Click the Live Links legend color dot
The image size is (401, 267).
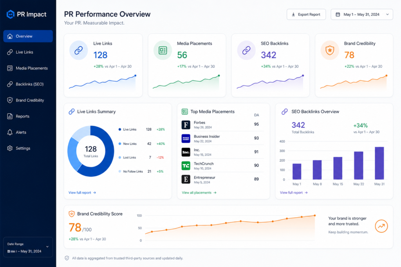[x=120, y=129]
